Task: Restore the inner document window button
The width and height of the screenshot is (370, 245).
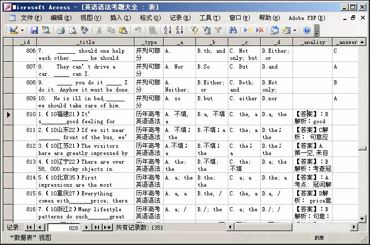Action: 353,18
